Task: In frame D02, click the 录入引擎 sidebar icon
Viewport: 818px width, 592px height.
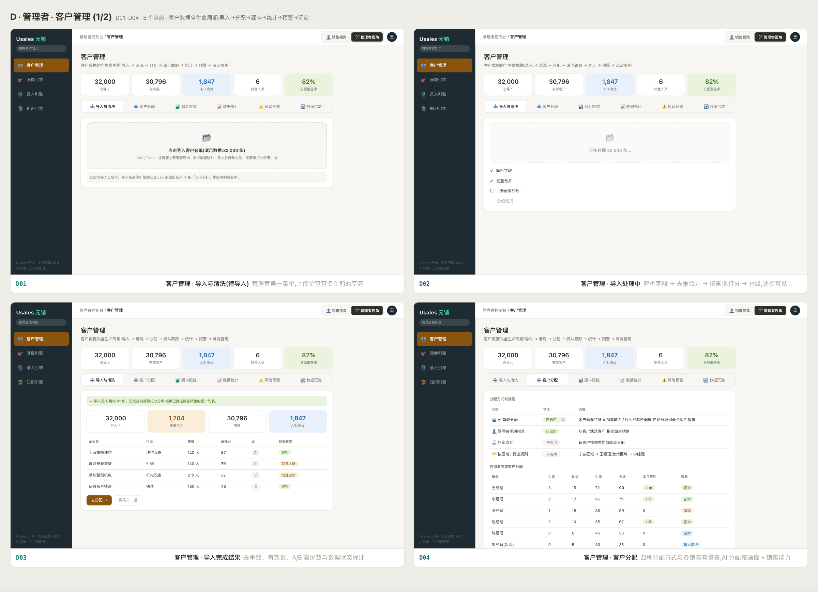Action: [x=423, y=94]
